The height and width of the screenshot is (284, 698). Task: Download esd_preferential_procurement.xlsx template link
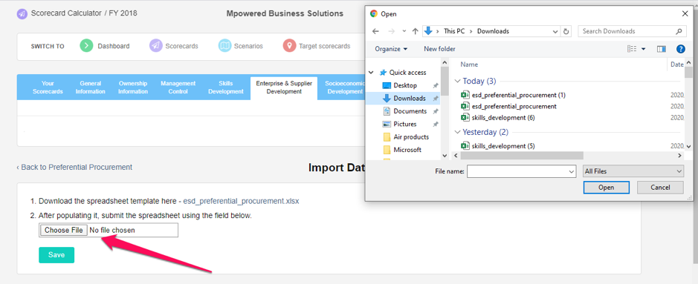click(x=242, y=201)
